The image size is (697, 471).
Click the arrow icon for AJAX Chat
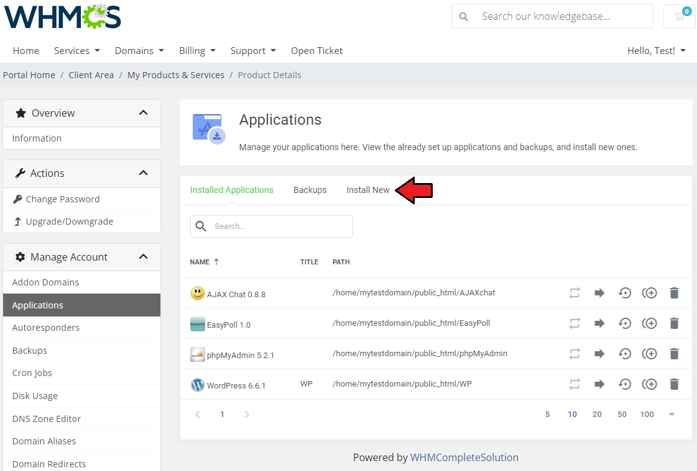pyautogui.click(x=599, y=293)
